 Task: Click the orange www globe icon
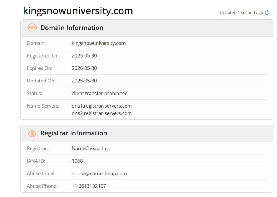[32, 28]
